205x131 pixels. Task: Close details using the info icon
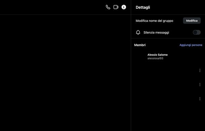point(124,7)
